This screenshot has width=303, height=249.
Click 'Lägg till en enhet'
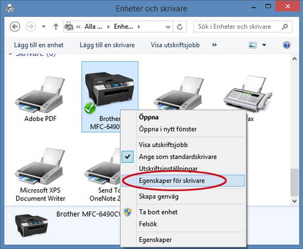tap(39, 45)
